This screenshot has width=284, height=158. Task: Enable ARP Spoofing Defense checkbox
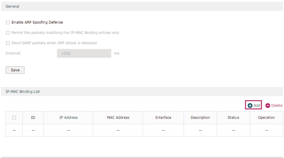(8, 23)
